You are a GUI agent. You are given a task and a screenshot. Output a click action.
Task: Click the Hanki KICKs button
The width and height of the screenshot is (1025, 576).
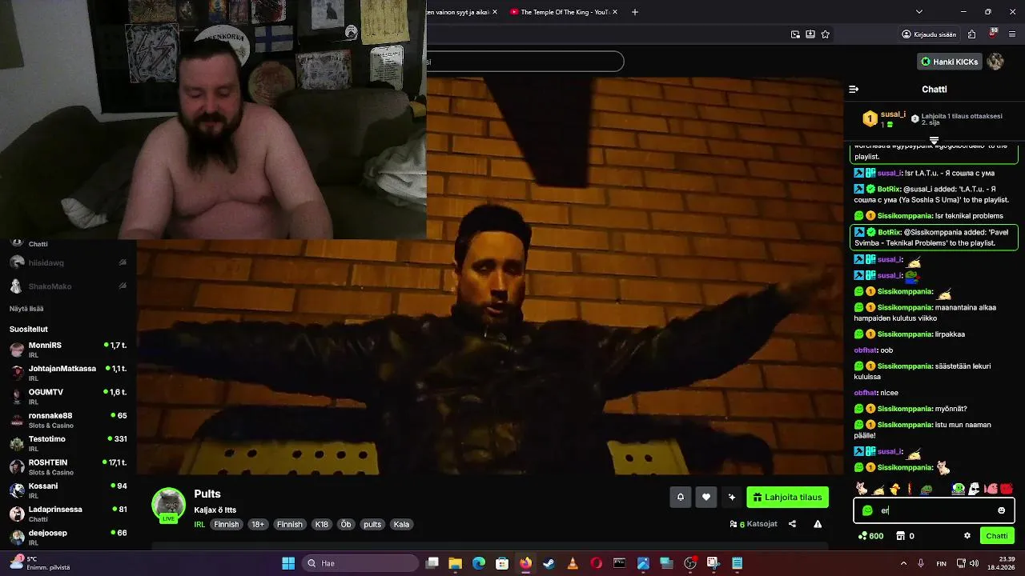pos(949,62)
